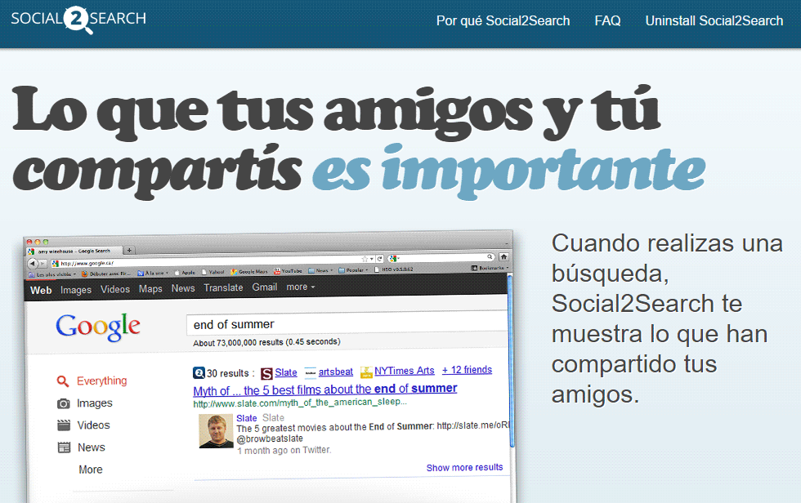Click the Images camera icon in sidebar
Screen dimensions: 801x503
click(64, 403)
